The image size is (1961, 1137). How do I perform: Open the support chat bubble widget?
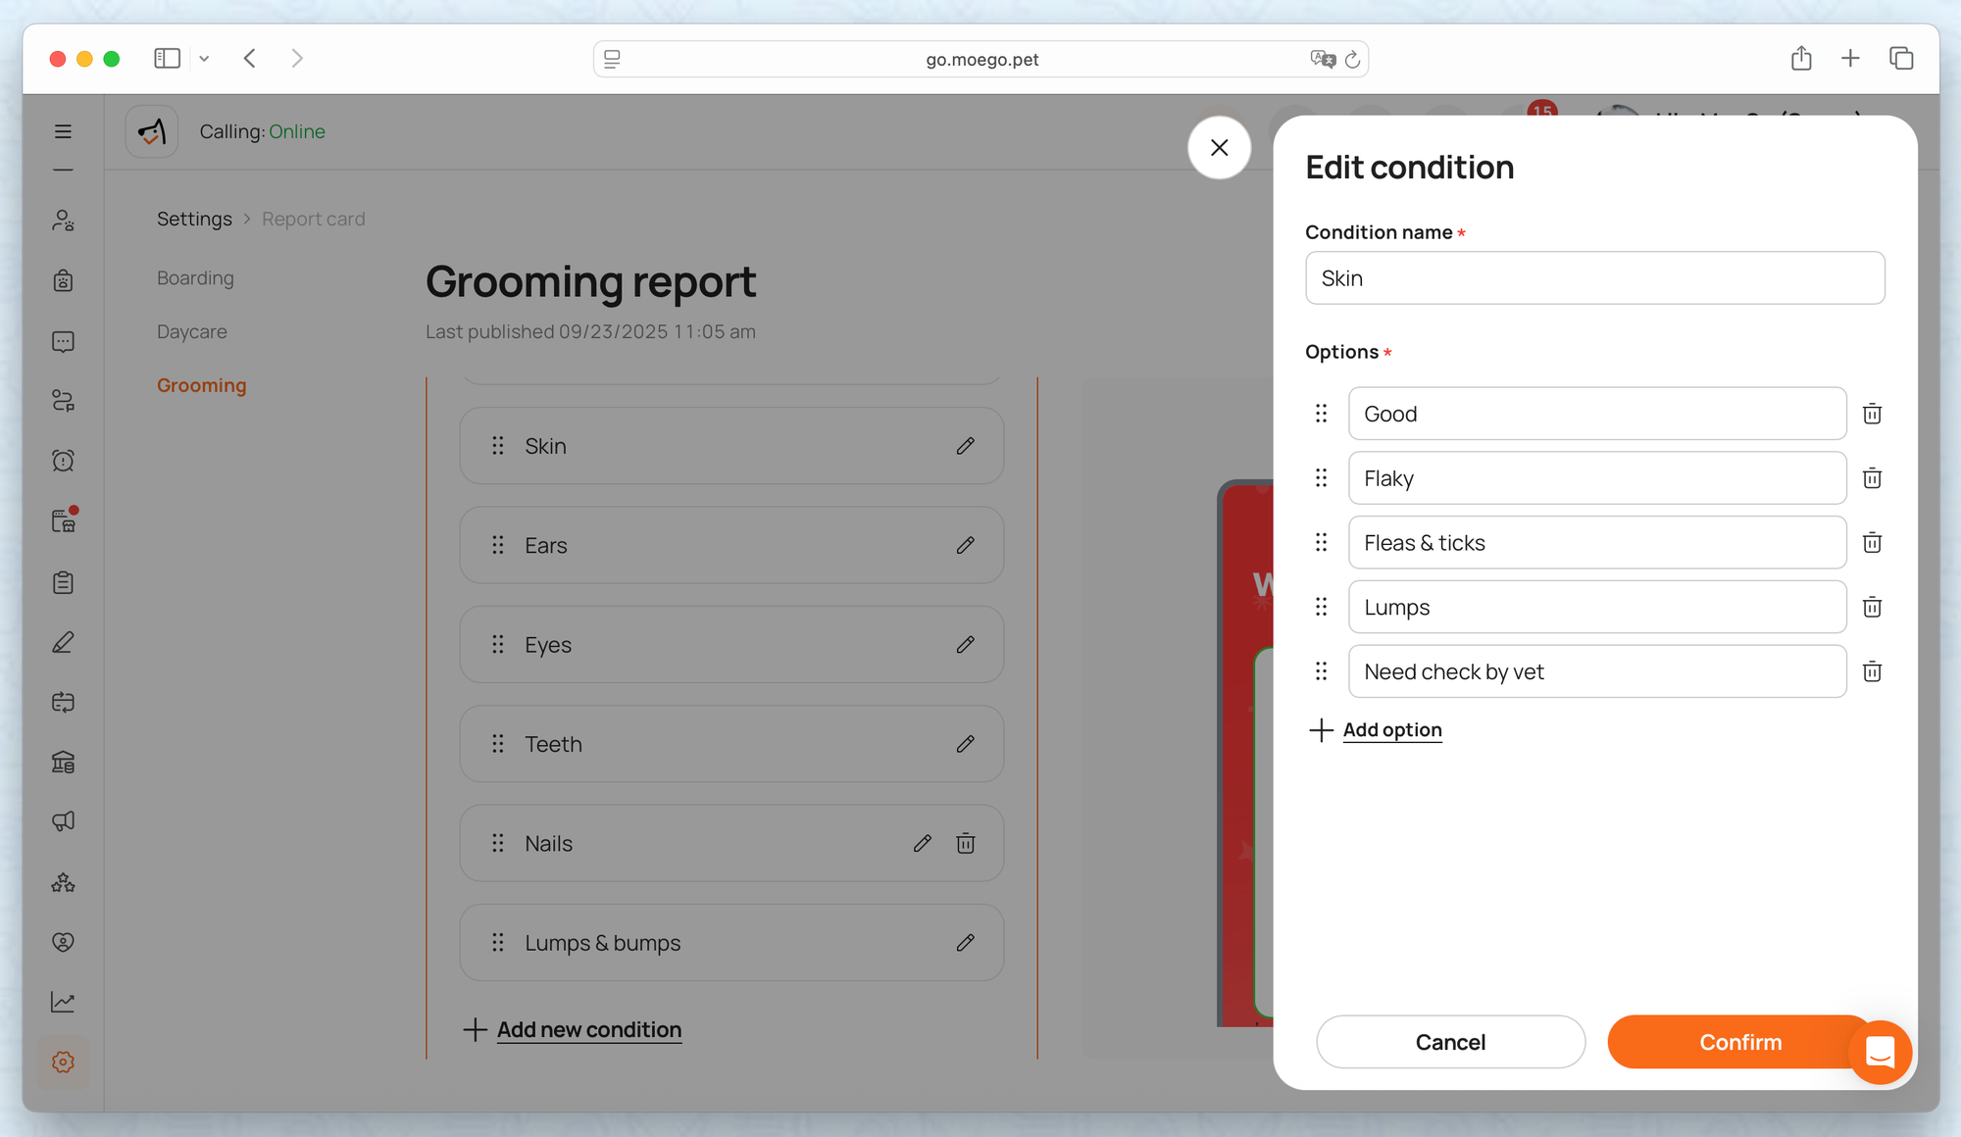[x=1880, y=1052]
